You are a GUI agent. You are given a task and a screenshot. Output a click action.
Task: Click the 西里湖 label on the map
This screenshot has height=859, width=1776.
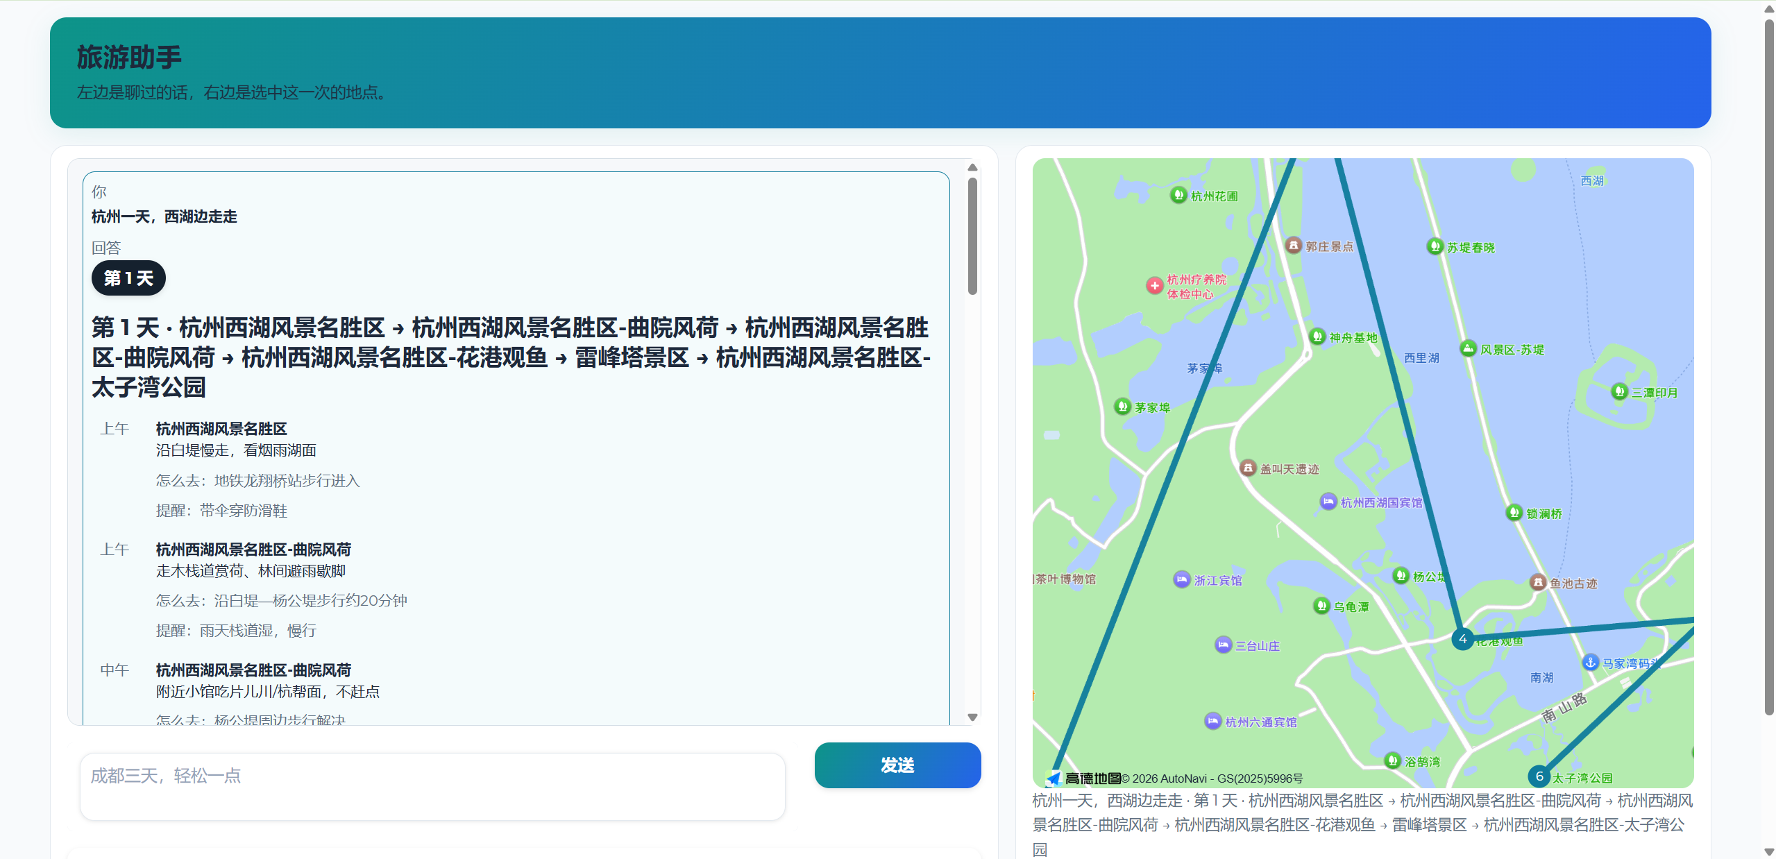(1421, 358)
